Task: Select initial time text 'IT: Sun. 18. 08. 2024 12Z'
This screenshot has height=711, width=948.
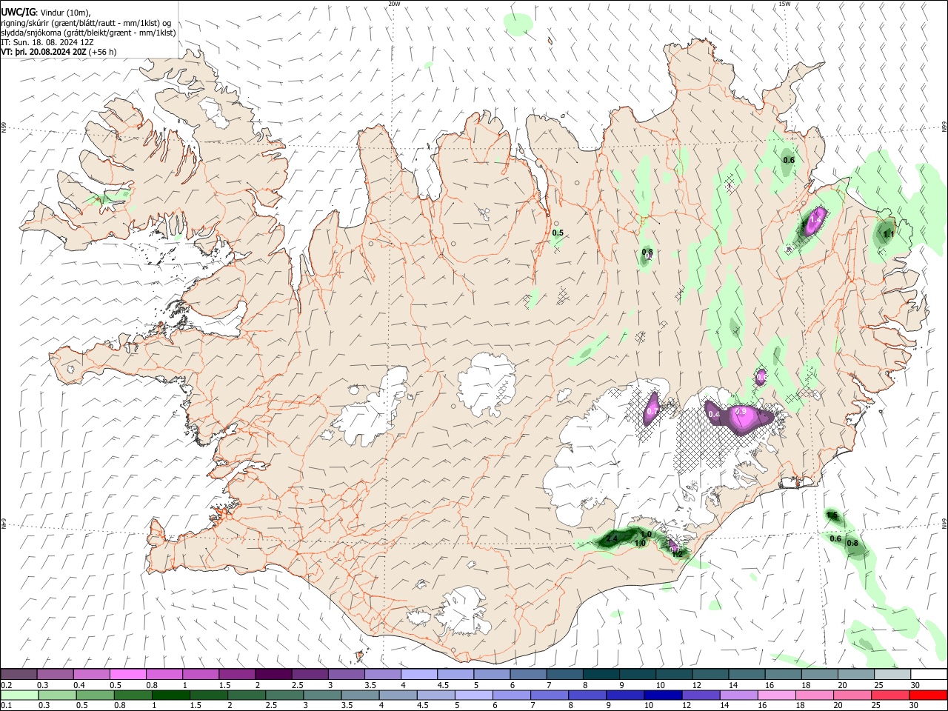Action: point(47,42)
